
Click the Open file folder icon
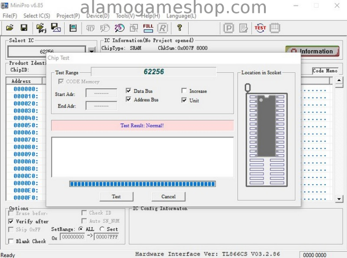[10, 28]
